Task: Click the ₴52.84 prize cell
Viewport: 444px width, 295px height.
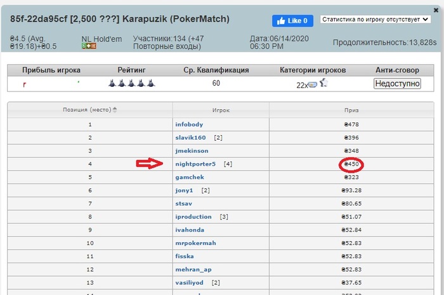Action: click(351, 230)
